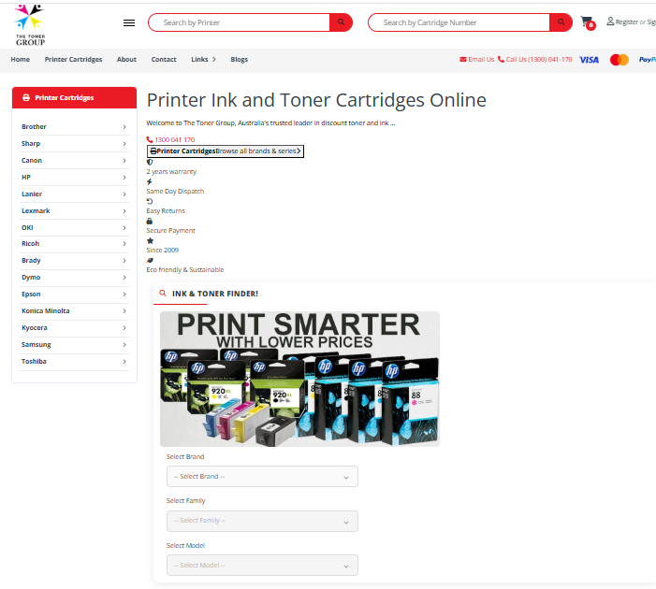The image size is (656, 589).
Task: Click the red Printer Cartridges sidebar header
Action: [74, 97]
